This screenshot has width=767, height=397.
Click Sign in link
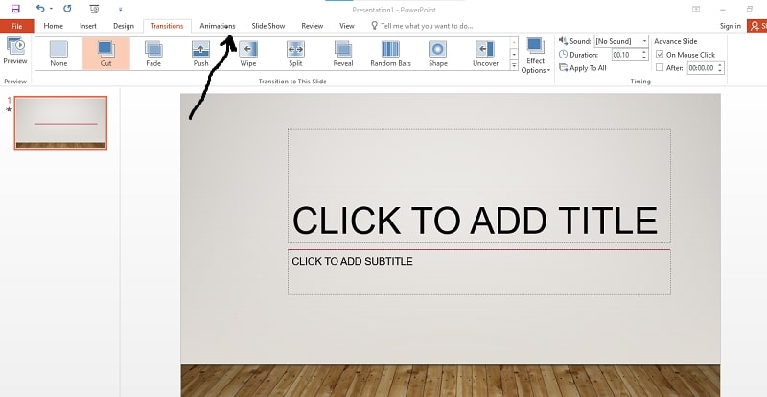coord(730,26)
